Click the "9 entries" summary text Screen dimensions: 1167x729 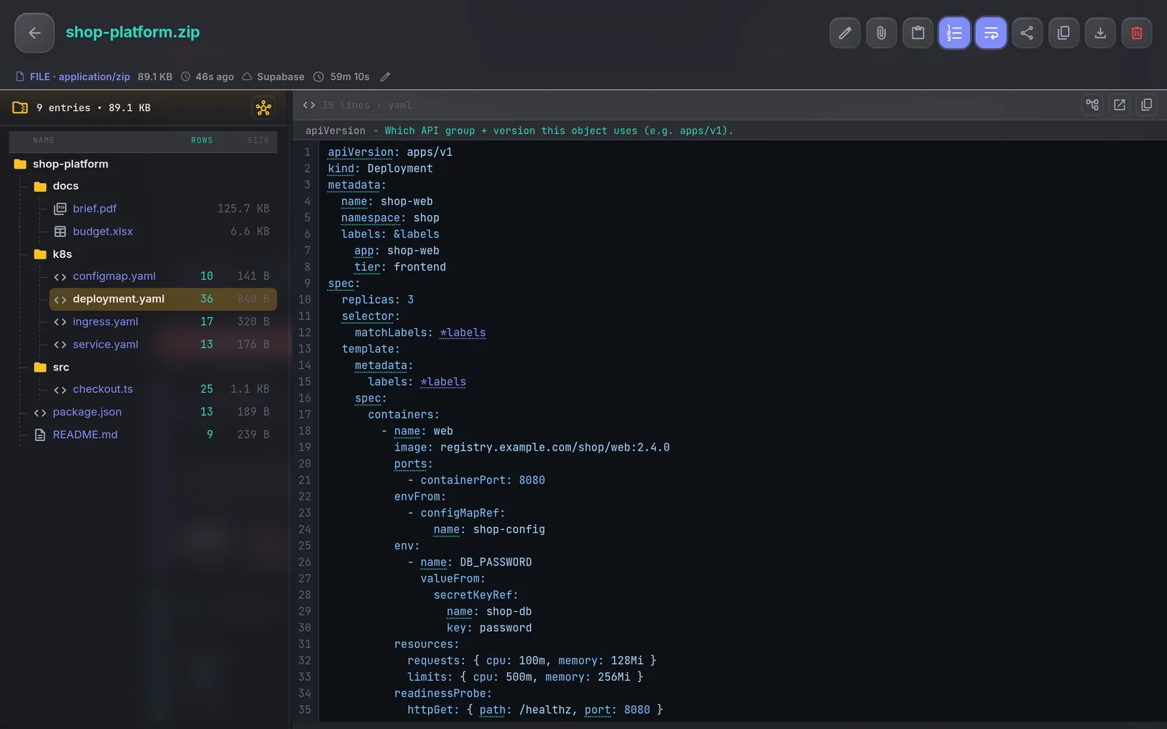tap(63, 108)
